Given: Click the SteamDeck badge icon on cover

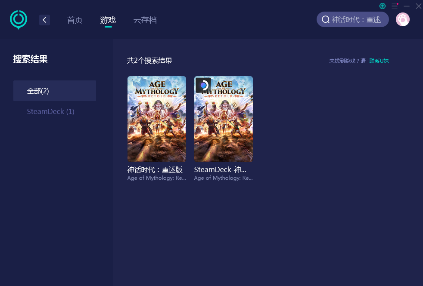Looking at the screenshot, I should click(x=203, y=85).
